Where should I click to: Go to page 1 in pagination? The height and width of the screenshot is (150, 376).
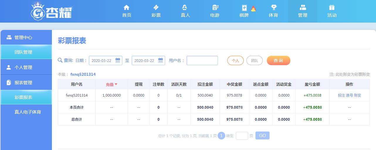(221, 135)
